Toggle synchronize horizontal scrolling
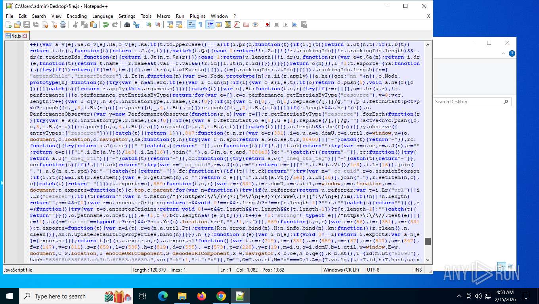This screenshot has height=304, width=539. pos(179,25)
